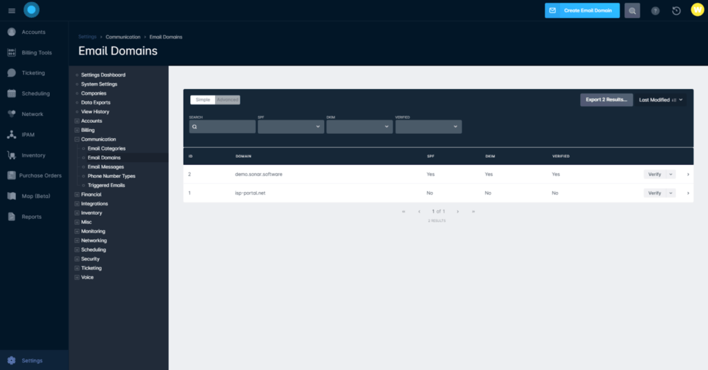This screenshot has width=708, height=370.
Task: Open Data Exports menu item
Action: [95, 103]
